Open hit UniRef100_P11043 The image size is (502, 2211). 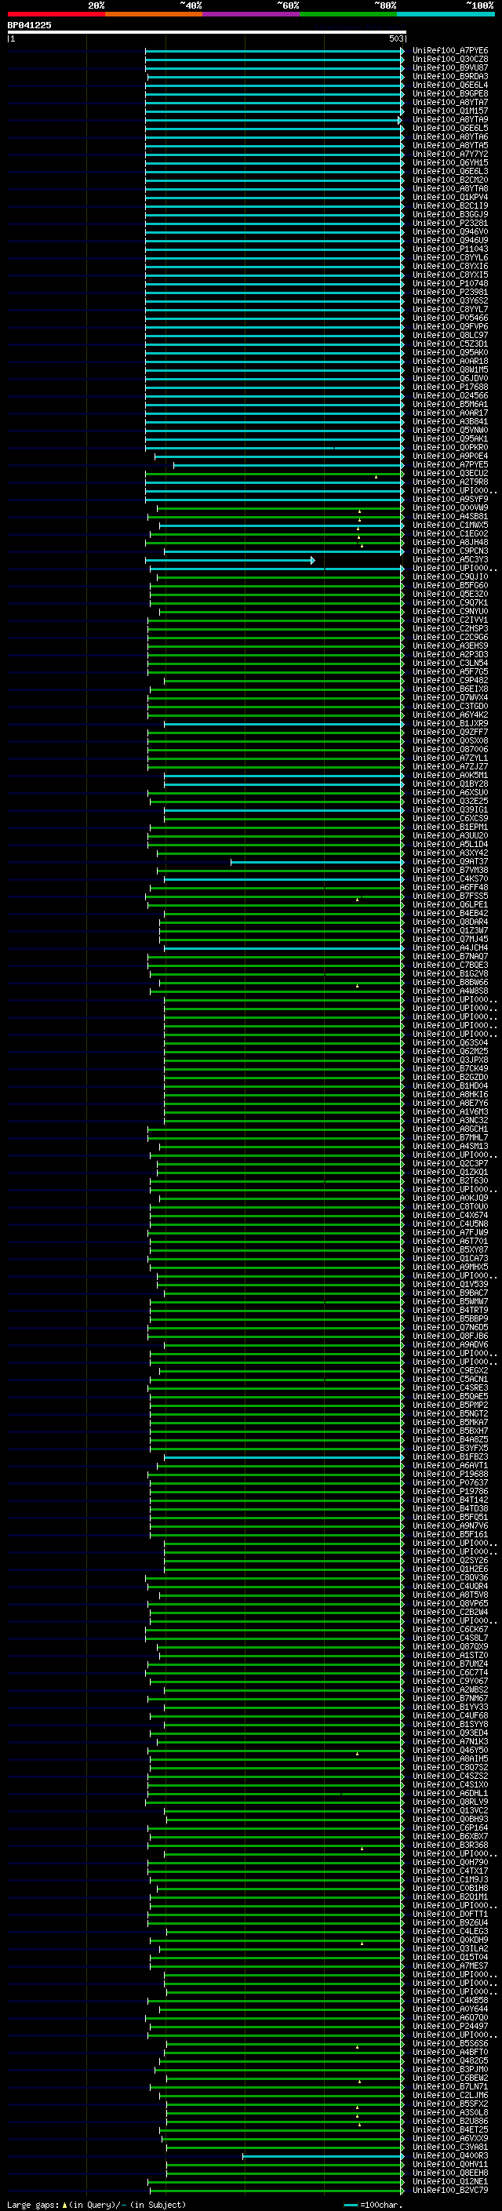[x=450, y=249]
